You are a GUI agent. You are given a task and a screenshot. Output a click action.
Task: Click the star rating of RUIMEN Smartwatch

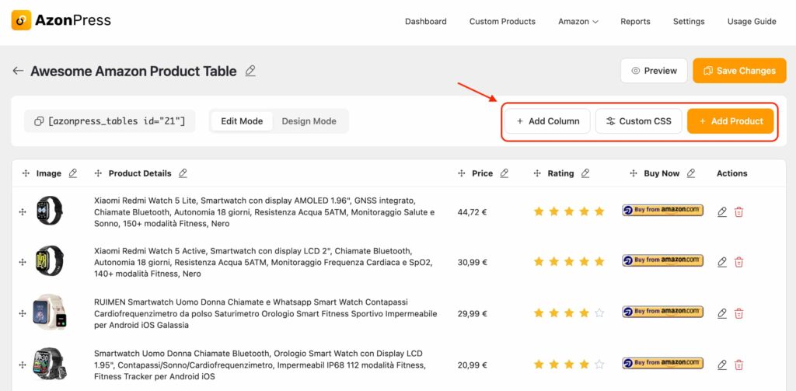tap(569, 313)
